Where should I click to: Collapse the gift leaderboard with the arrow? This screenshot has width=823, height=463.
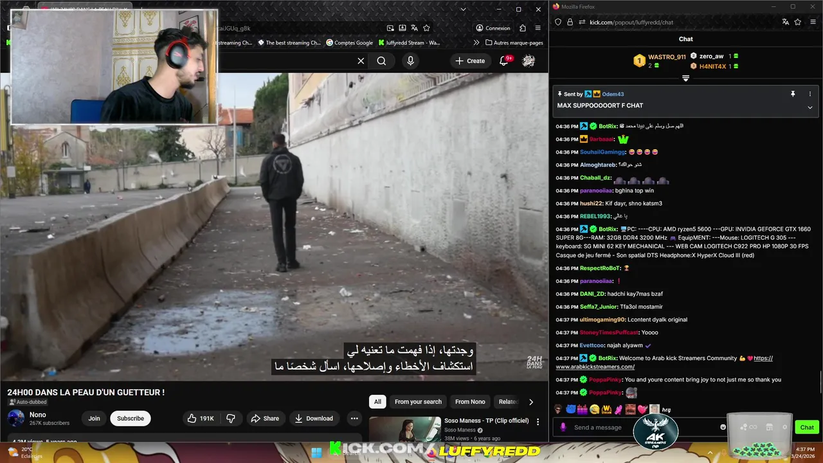click(x=685, y=78)
